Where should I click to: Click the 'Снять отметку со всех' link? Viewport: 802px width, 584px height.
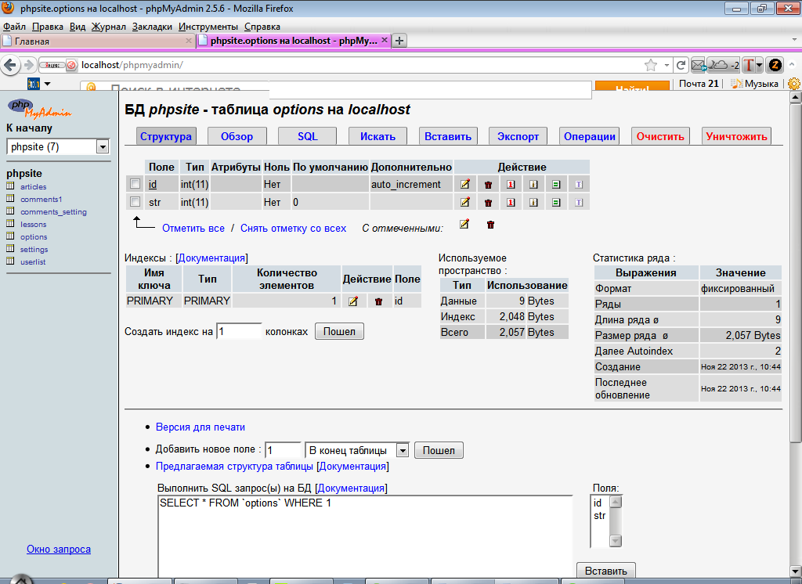point(293,228)
